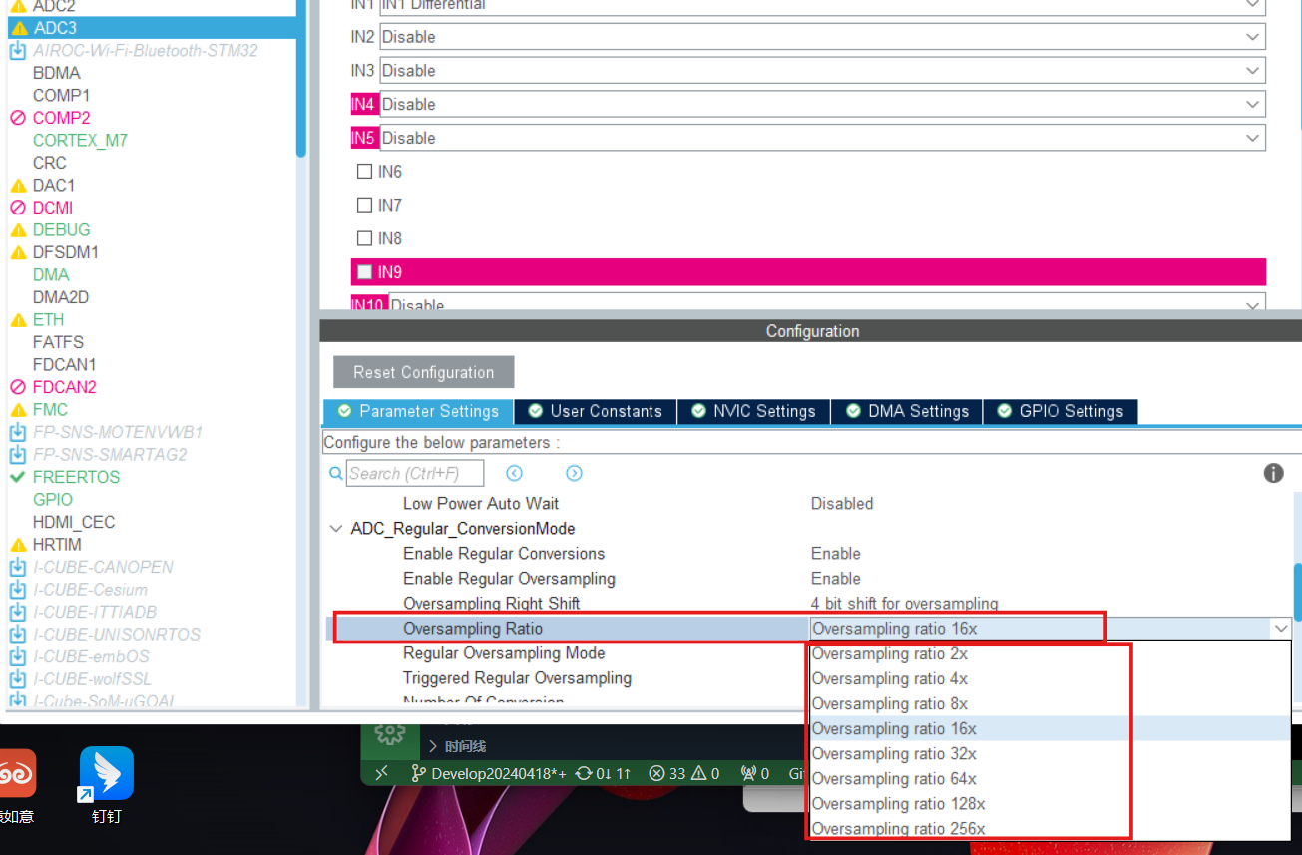Click the Reset Configuration button

(423, 371)
